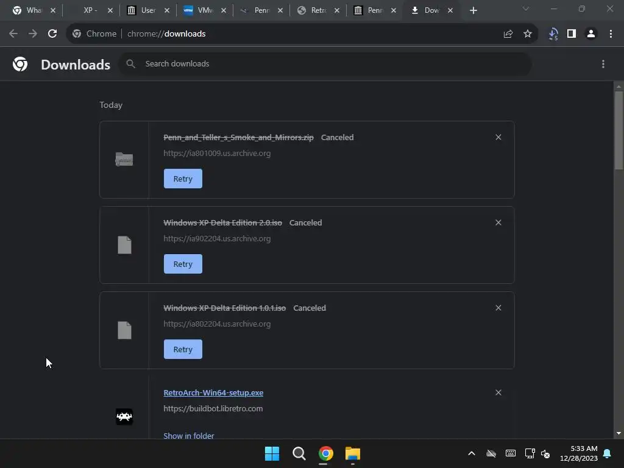The image size is (624, 468).
Task: Click the 'Chrome' site info chip
Action: [94, 34]
